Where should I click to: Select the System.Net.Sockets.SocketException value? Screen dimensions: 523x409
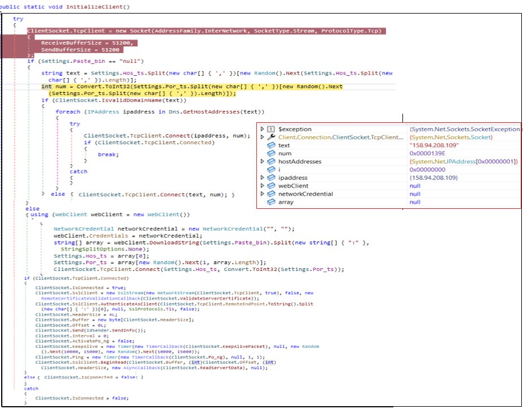point(465,129)
